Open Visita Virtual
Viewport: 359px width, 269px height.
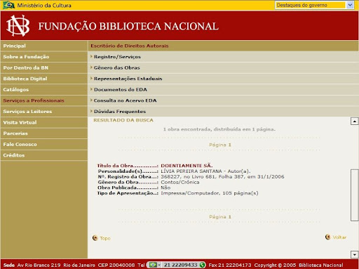tap(44, 122)
